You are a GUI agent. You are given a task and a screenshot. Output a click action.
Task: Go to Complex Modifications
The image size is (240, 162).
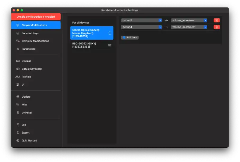pyautogui.click(x=36, y=41)
